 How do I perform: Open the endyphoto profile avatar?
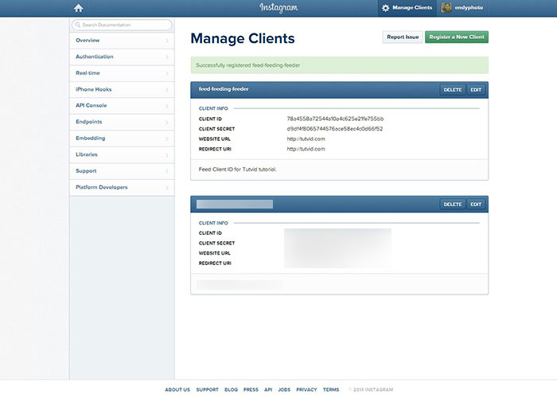click(x=446, y=7)
